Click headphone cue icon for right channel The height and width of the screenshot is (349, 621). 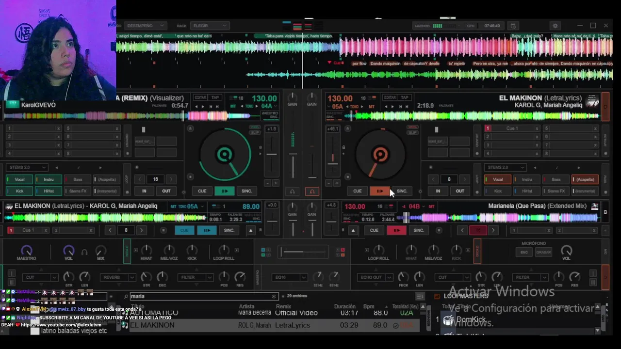tap(312, 191)
